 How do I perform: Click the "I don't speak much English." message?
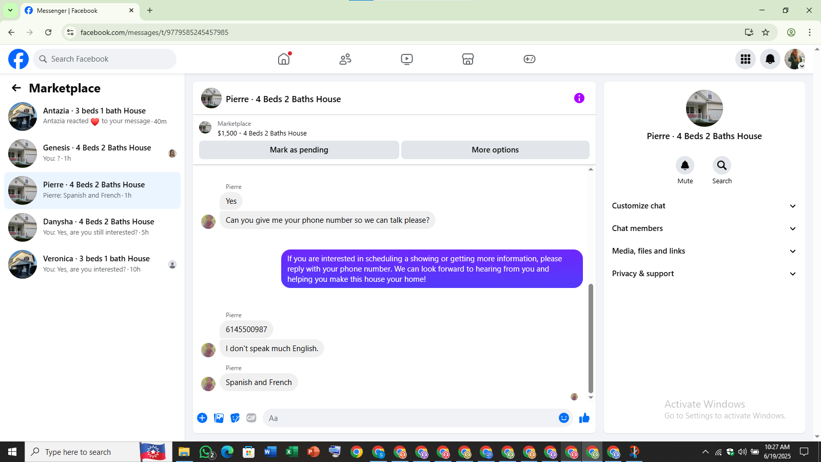pyautogui.click(x=272, y=349)
